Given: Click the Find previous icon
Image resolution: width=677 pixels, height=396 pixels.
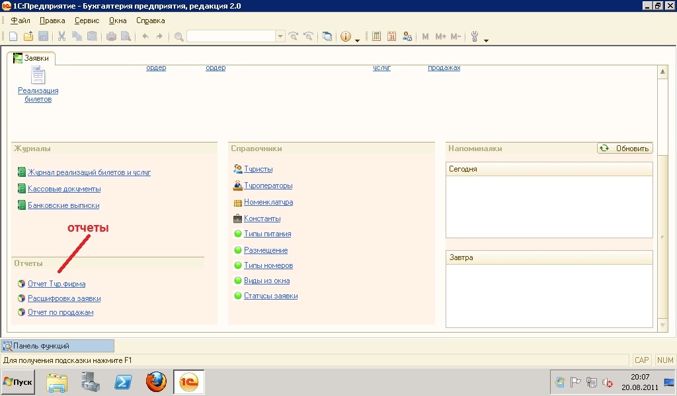Looking at the screenshot, I should point(308,36).
